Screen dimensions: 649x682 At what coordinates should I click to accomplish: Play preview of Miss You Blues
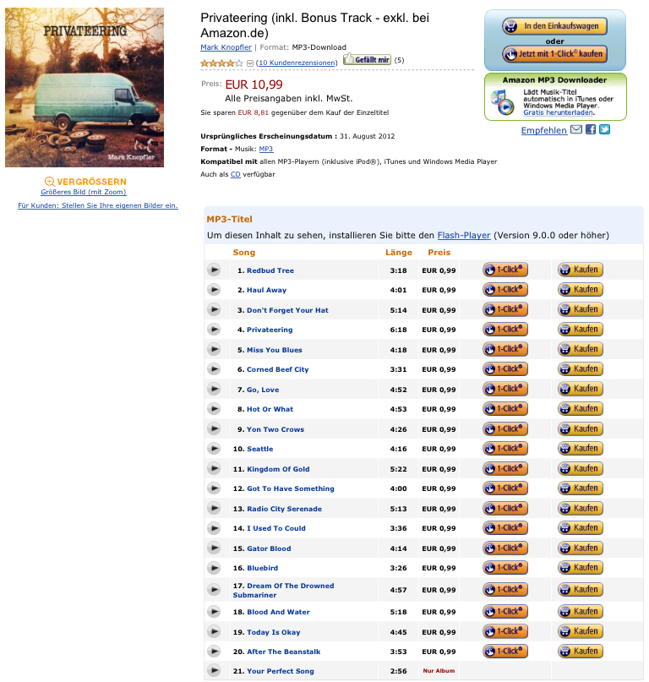(x=214, y=349)
